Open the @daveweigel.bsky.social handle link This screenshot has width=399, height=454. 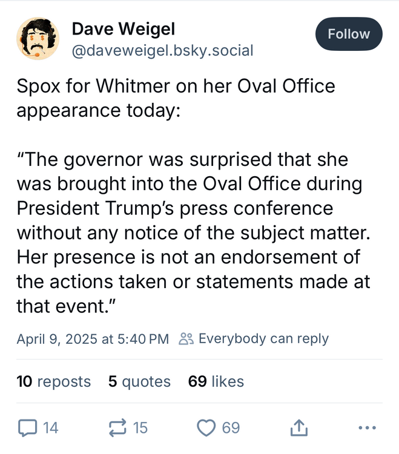pyautogui.click(x=162, y=50)
